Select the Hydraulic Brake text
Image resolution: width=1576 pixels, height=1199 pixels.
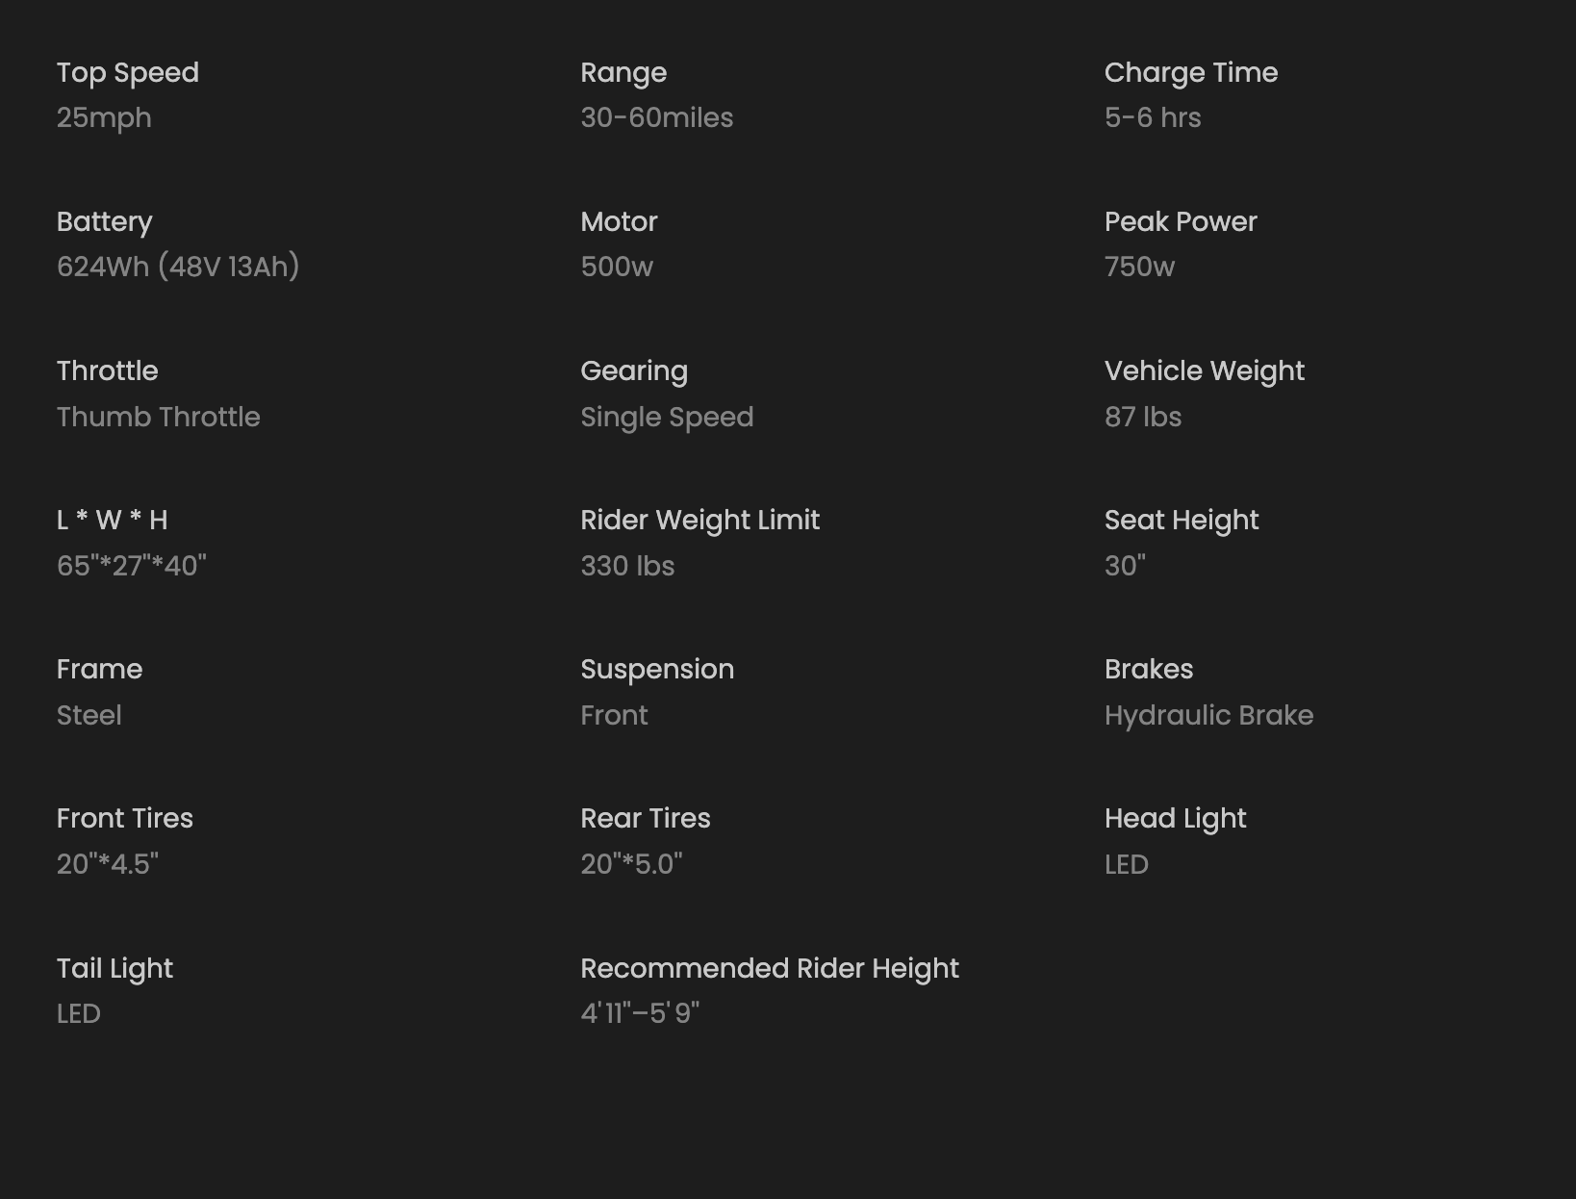pyautogui.click(x=1208, y=716)
